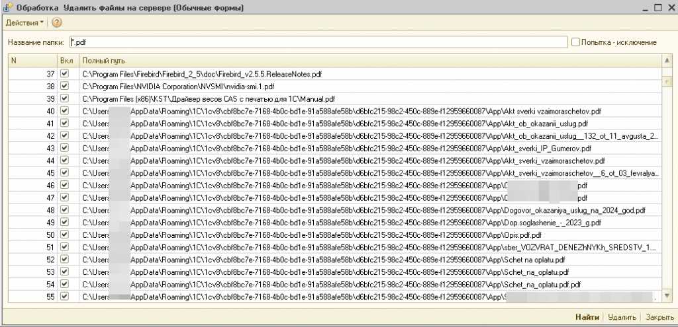This screenshot has height=327, width=678.
Task: Click the vertical scrollbar thumb
Action: (667, 81)
